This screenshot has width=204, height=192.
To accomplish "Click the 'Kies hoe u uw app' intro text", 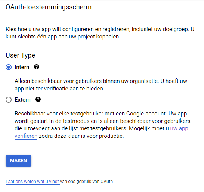I will (x=100, y=33).
